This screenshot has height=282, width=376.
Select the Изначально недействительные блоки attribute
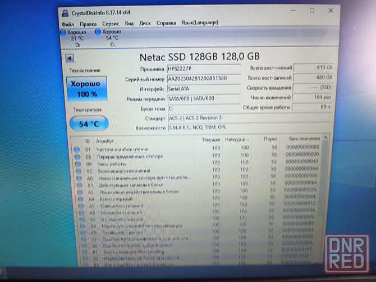(x=139, y=192)
